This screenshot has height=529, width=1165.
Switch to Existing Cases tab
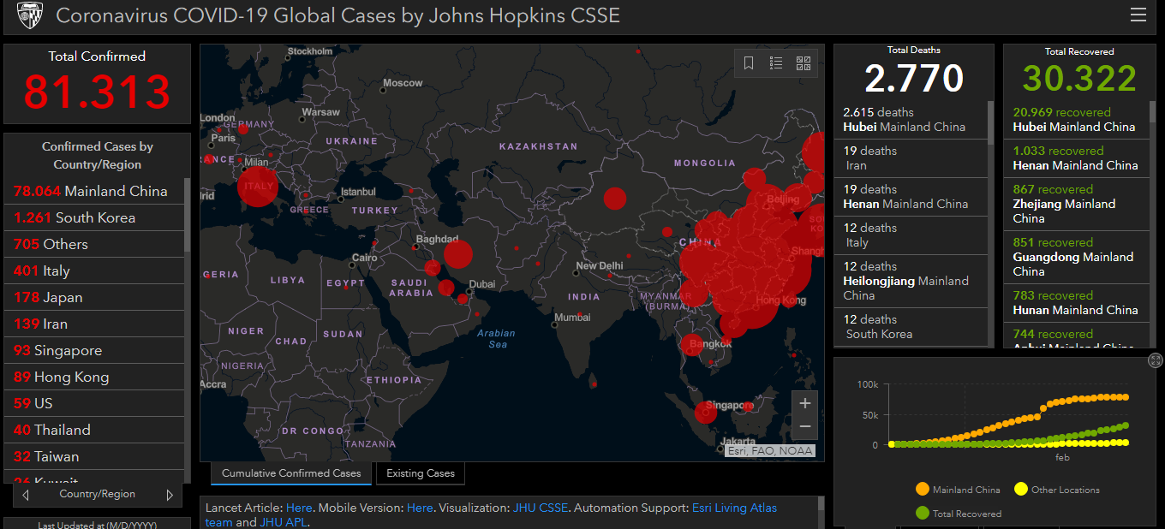point(420,473)
